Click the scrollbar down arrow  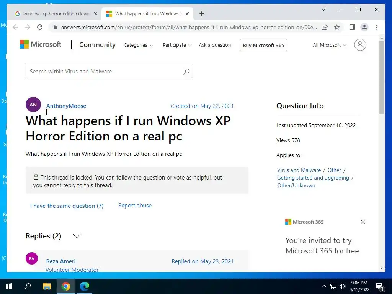(x=382, y=268)
